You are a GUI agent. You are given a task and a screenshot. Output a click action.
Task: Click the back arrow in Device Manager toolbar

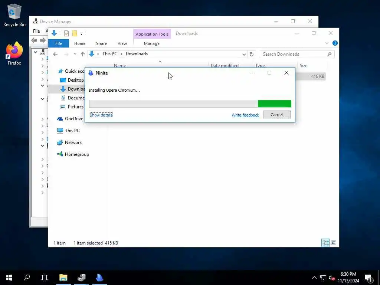point(34,40)
